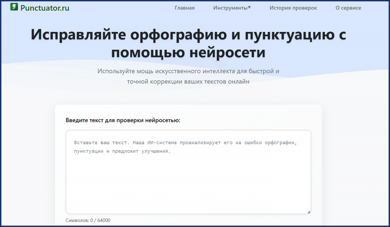Click the Символов: 0 / 64000 counter
Image resolution: width=390 pixels, height=227 pixels.
coord(88,220)
